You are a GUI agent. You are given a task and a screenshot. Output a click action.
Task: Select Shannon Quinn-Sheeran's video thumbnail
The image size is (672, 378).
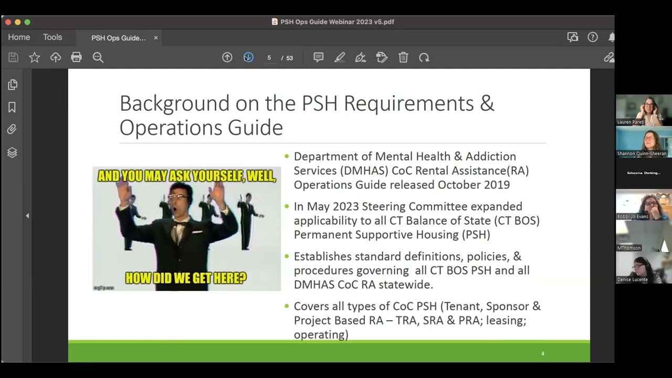click(644, 142)
